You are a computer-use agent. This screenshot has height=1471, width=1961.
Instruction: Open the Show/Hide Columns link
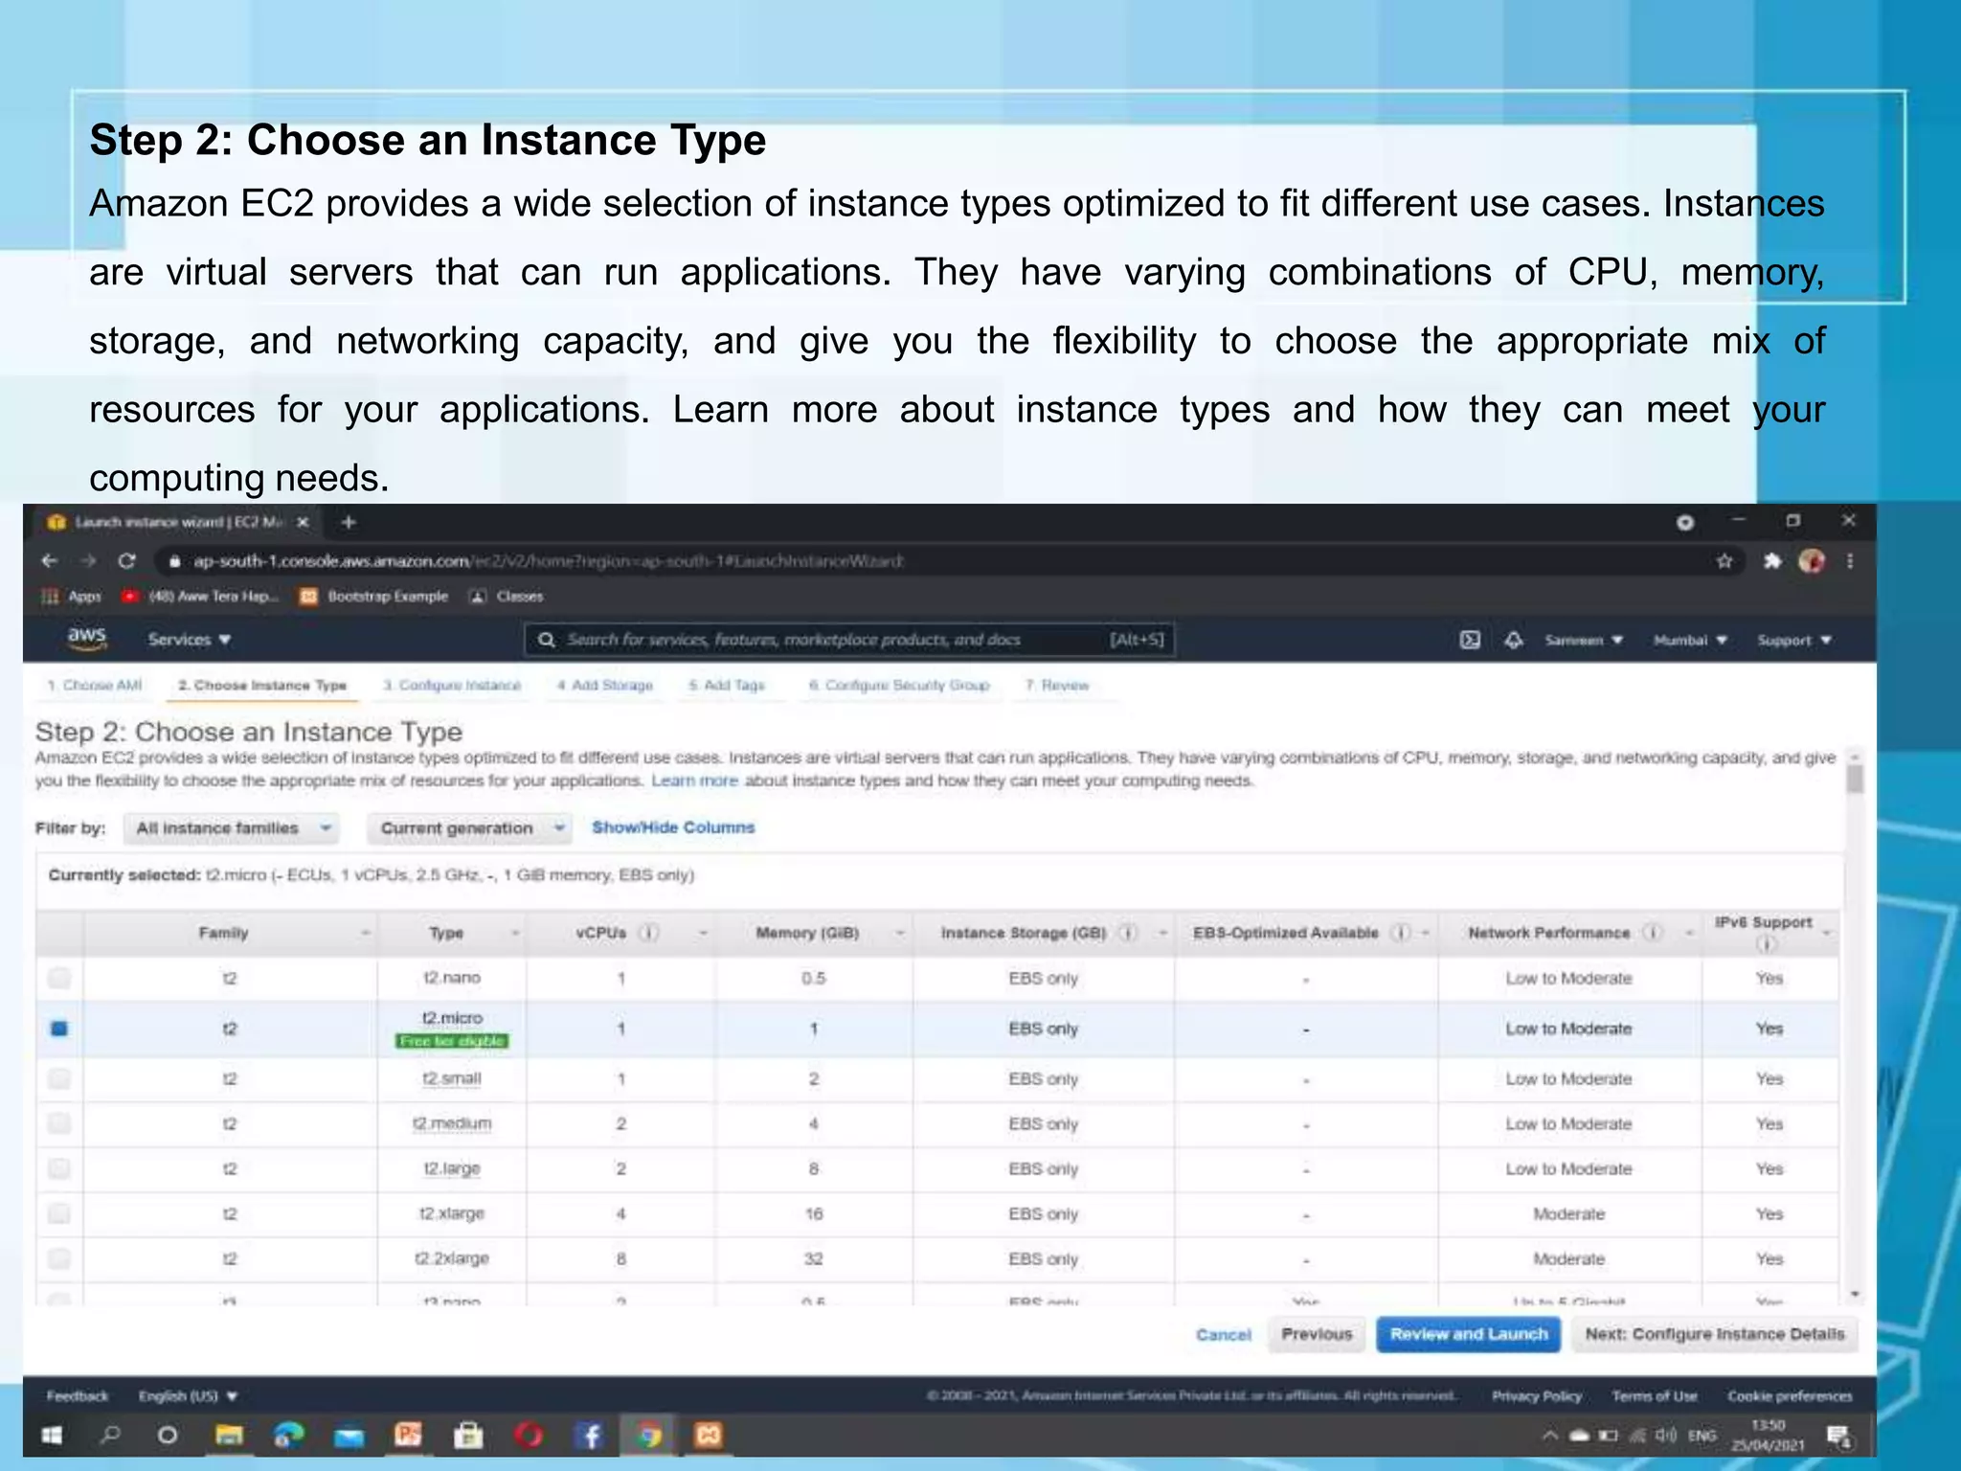[x=673, y=827]
